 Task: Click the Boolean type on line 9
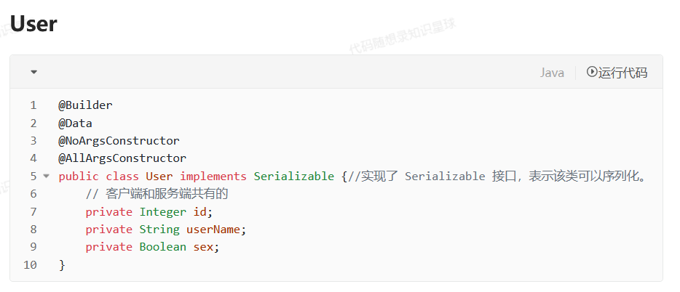click(x=162, y=246)
